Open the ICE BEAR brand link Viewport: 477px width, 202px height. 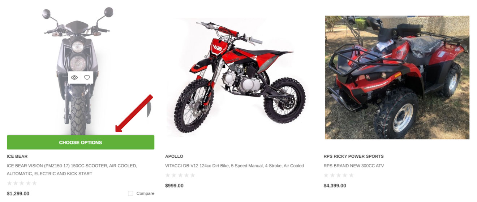[x=17, y=156]
